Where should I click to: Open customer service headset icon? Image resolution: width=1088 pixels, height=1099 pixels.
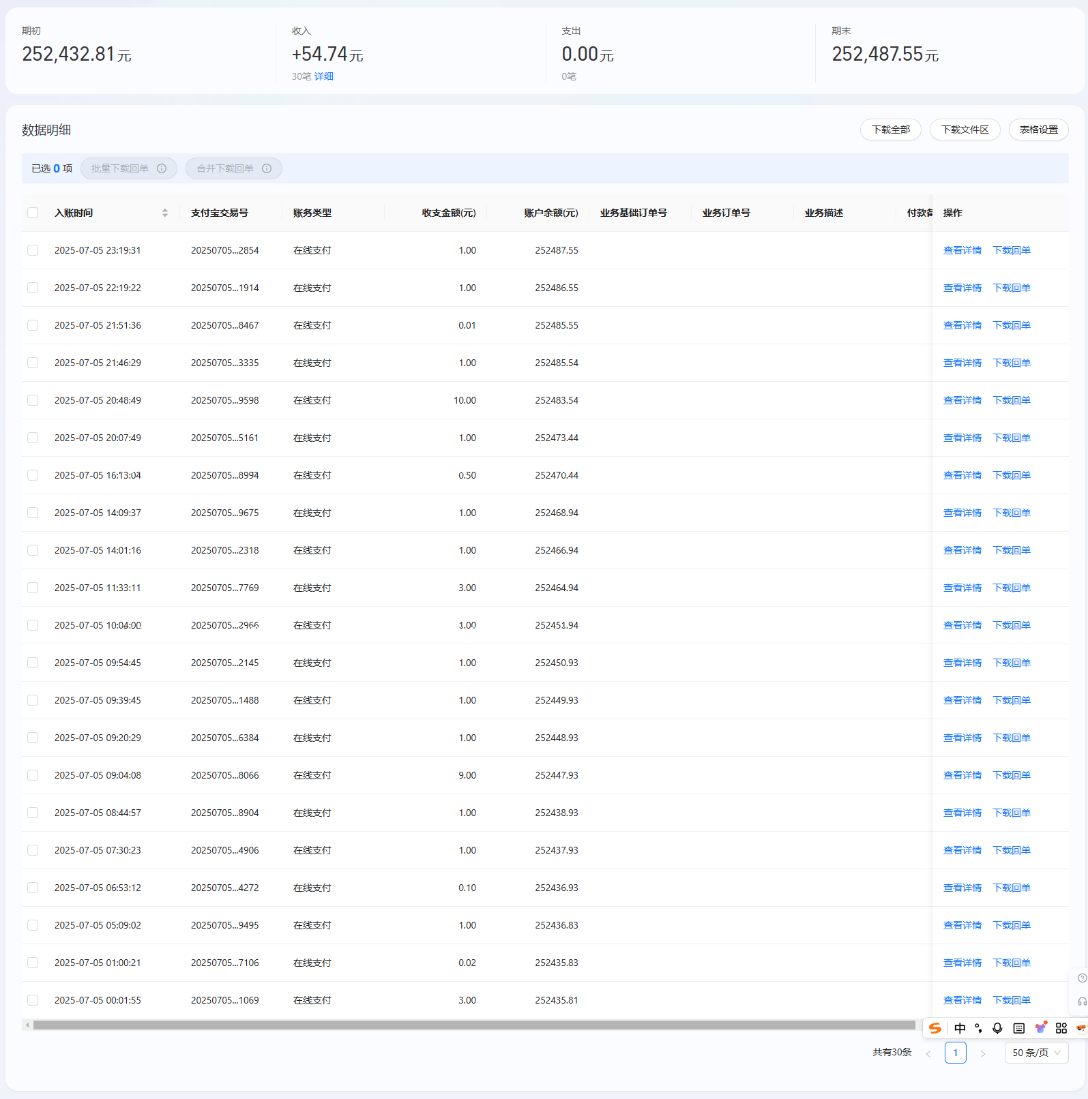[x=1082, y=1002]
